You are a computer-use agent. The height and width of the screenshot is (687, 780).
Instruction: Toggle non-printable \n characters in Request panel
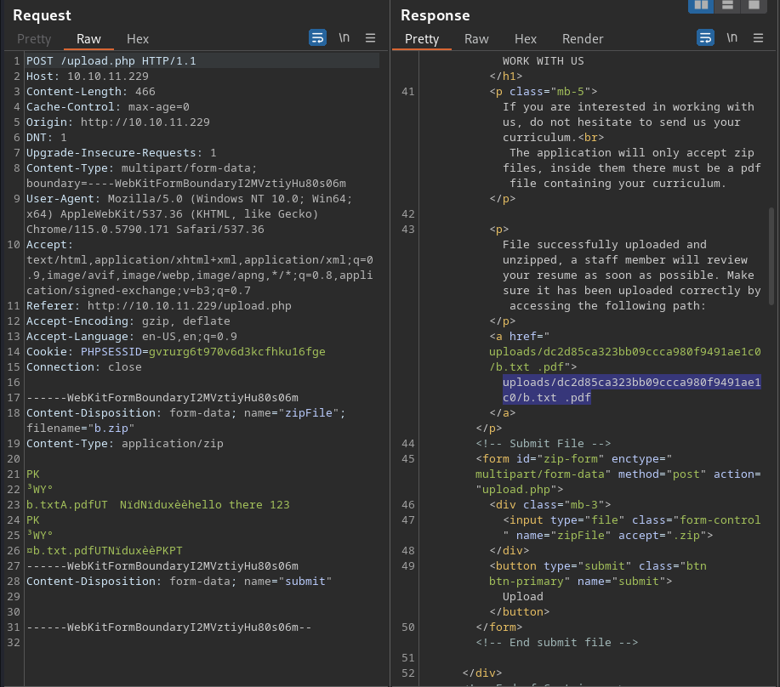(344, 37)
